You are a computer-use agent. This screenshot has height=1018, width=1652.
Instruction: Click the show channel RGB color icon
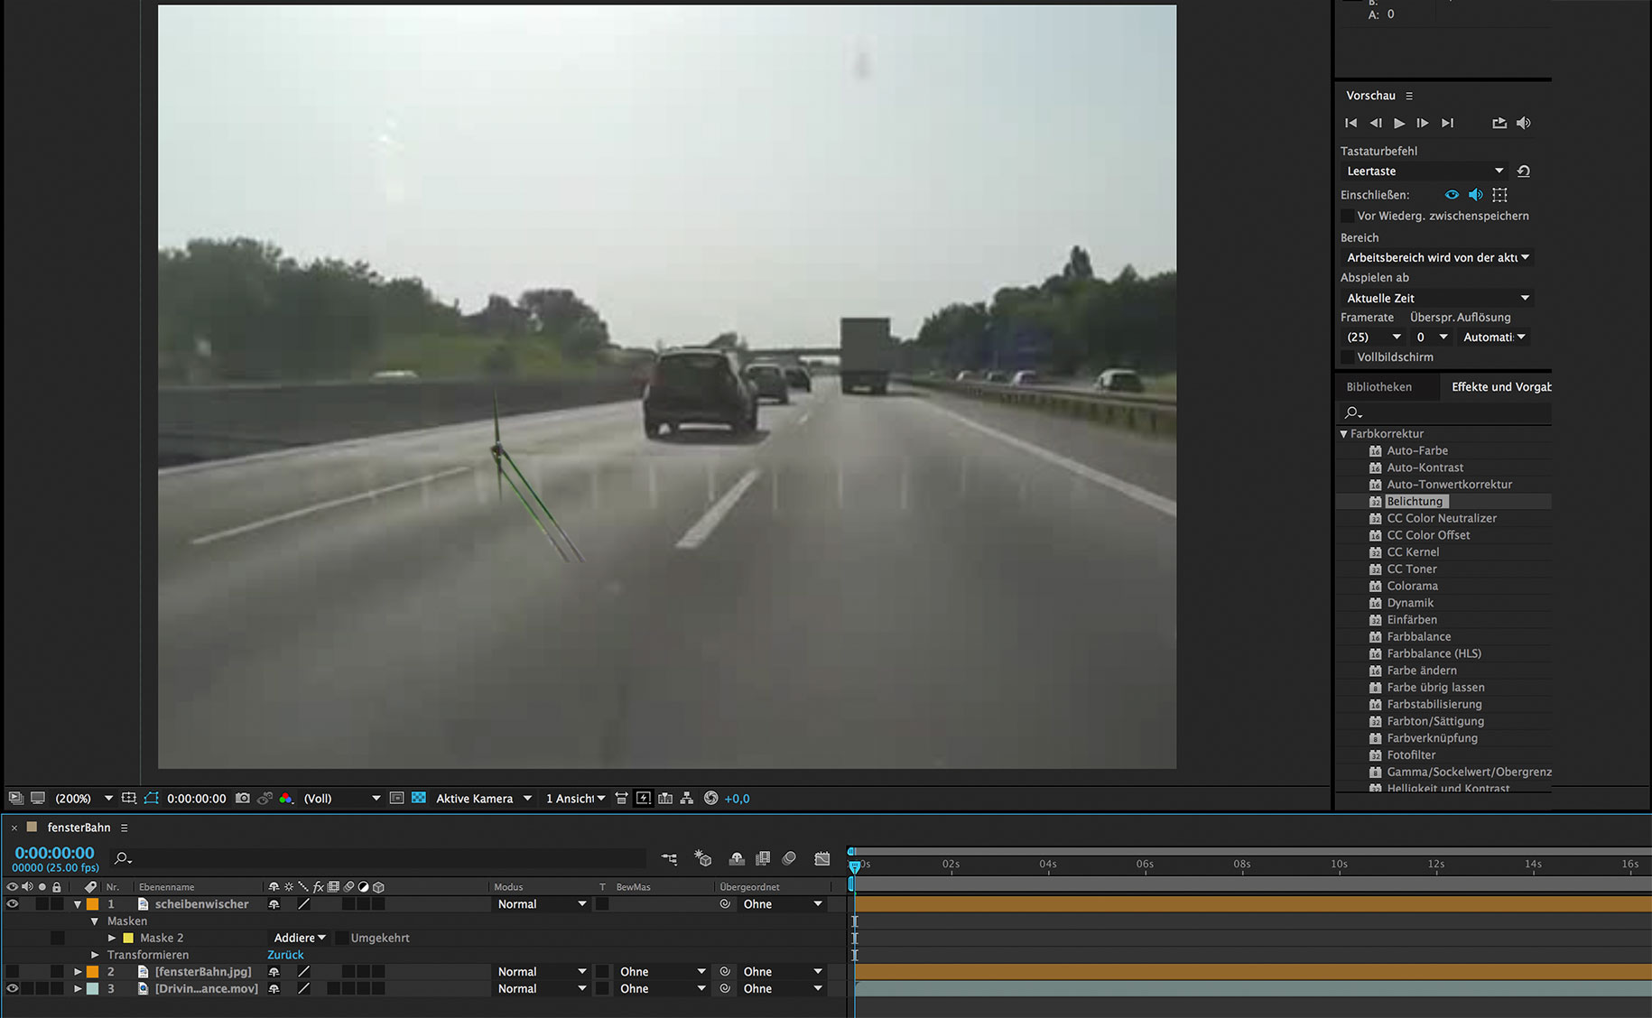tap(286, 798)
